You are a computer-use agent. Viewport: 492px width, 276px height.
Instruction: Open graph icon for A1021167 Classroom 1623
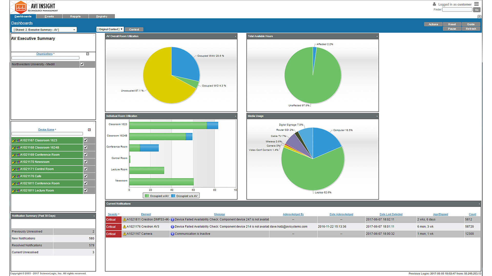(x=18, y=140)
